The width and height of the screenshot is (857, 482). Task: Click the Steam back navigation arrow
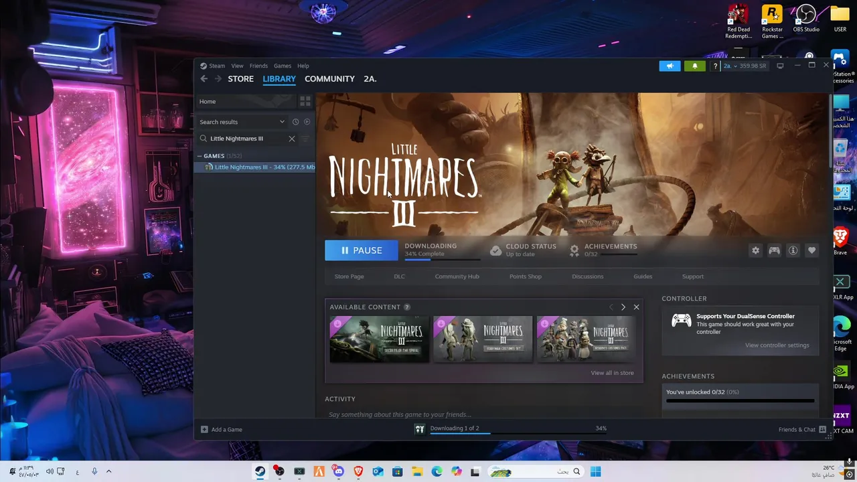tap(204, 79)
